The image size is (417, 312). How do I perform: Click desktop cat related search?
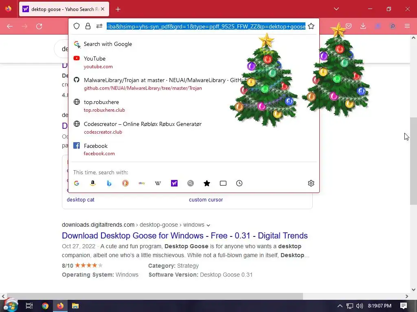click(81, 200)
